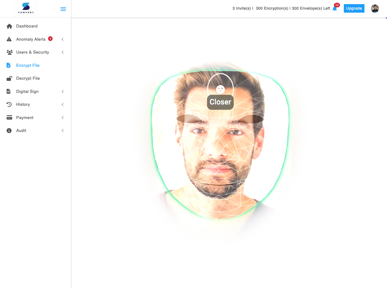Expand the Digital Sign chevron
This screenshot has height=288, width=387.
[63, 92]
